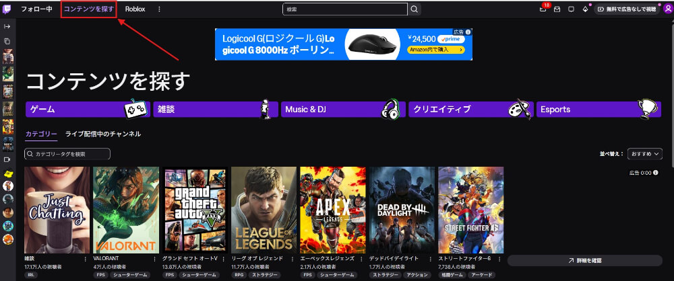674x281 pixels.
Task: Click the カテゴリータグを検索 tag search field
Action: pos(67,154)
